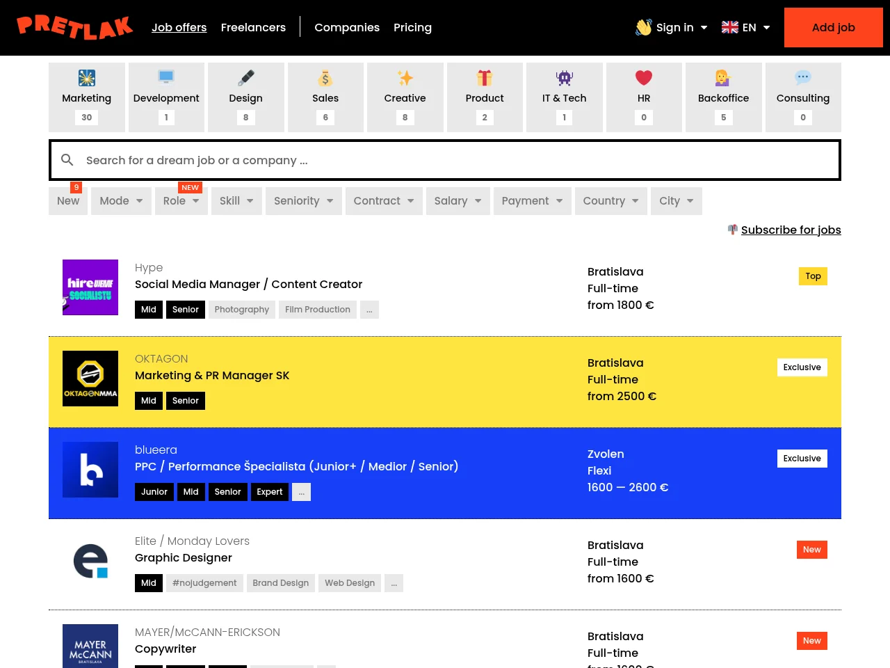
Task: Focus the dream job search field
Action: 445,160
